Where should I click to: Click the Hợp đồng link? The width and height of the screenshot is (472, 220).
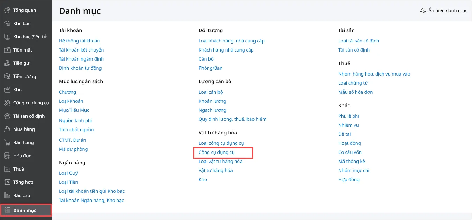349,180
